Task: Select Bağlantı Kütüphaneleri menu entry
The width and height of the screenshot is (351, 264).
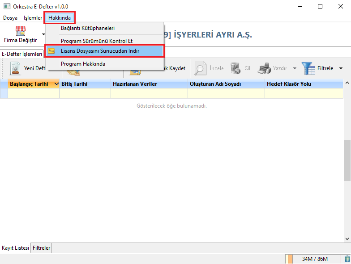Action: click(88, 28)
